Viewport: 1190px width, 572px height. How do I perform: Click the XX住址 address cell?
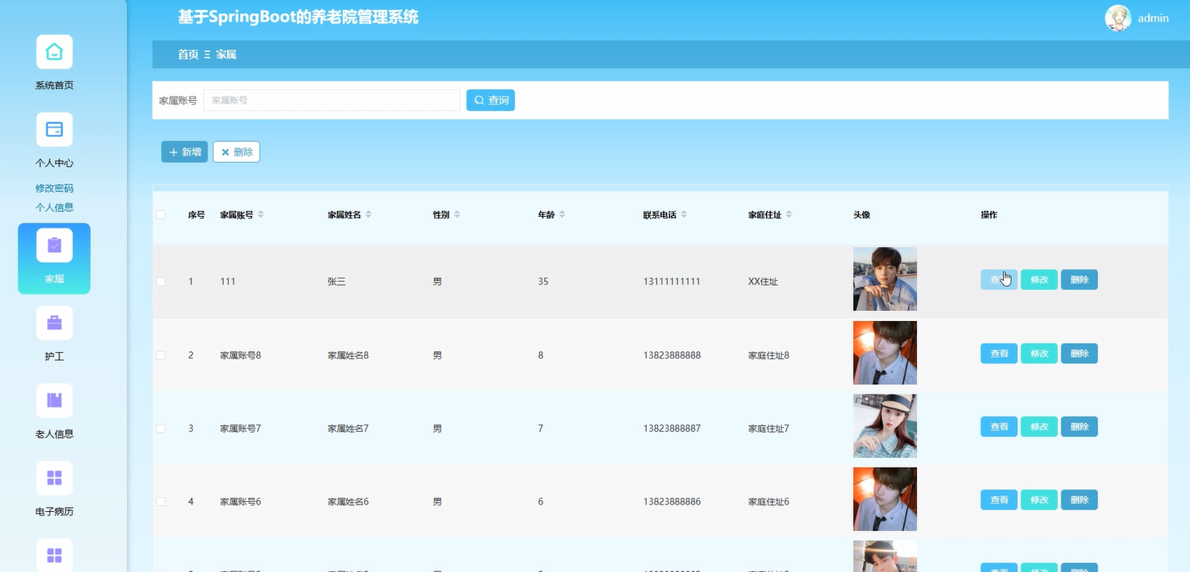(x=763, y=282)
